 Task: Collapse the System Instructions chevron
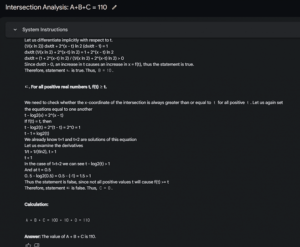tap(15, 30)
